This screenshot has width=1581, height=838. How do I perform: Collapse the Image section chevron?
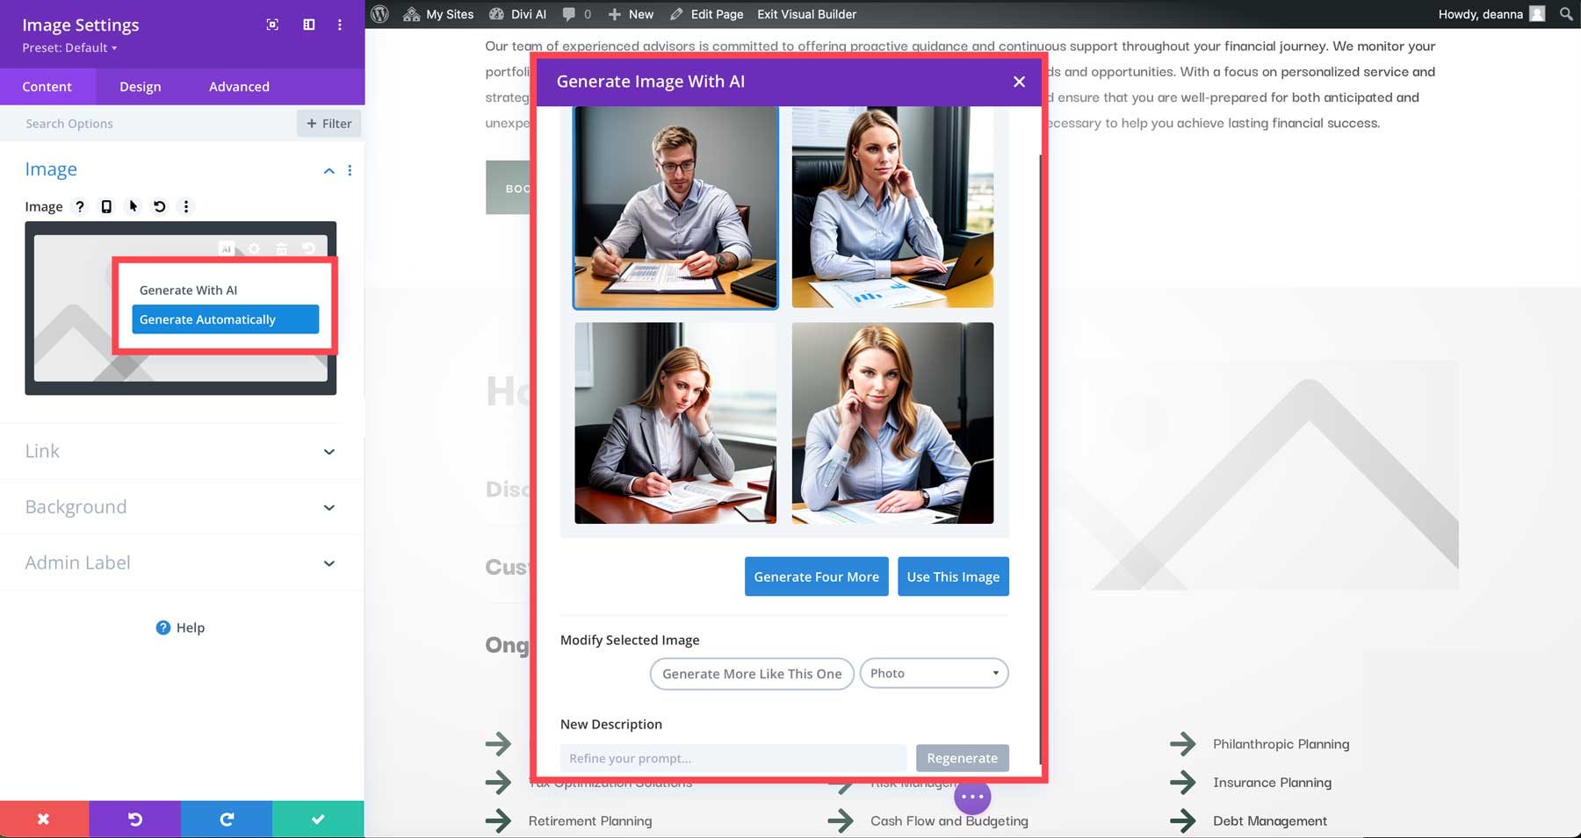click(328, 170)
